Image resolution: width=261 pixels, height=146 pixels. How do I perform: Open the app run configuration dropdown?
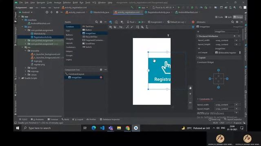[143, 7]
